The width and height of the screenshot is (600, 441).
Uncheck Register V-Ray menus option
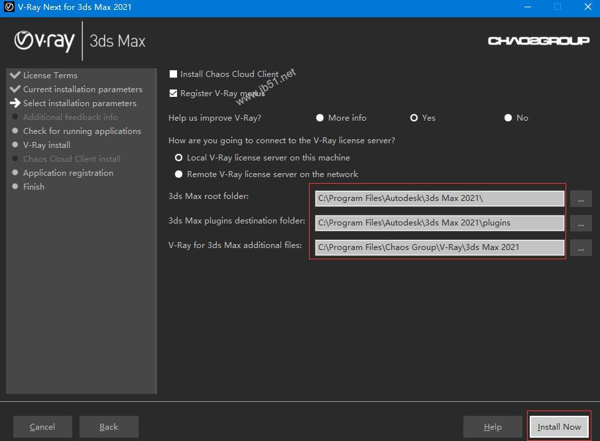point(174,94)
